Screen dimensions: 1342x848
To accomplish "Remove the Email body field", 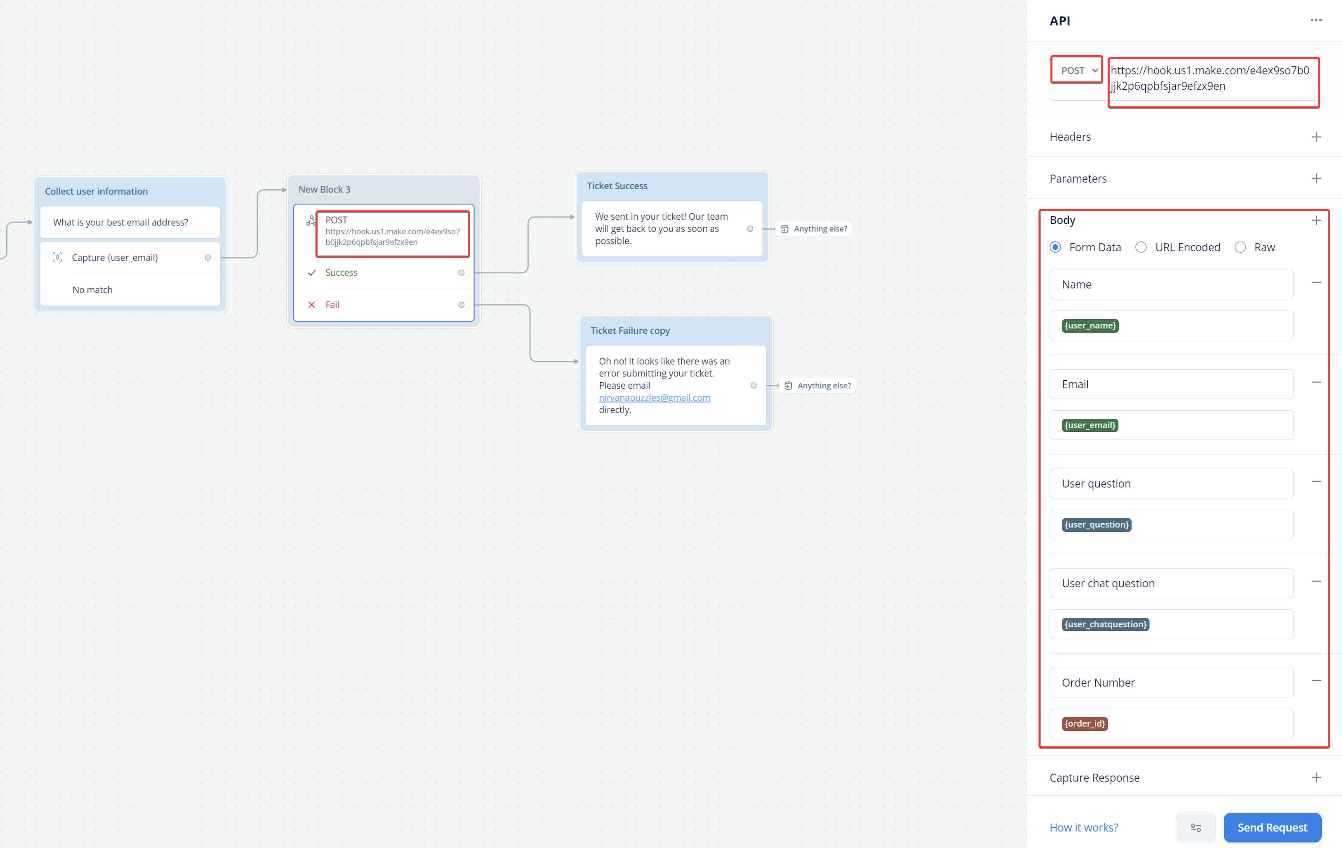I will (x=1317, y=383).
